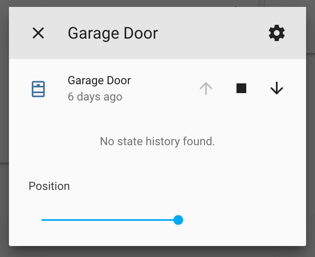Click the dimmed backdrop below the dialog
315x257 pixels.
[157, 252]
